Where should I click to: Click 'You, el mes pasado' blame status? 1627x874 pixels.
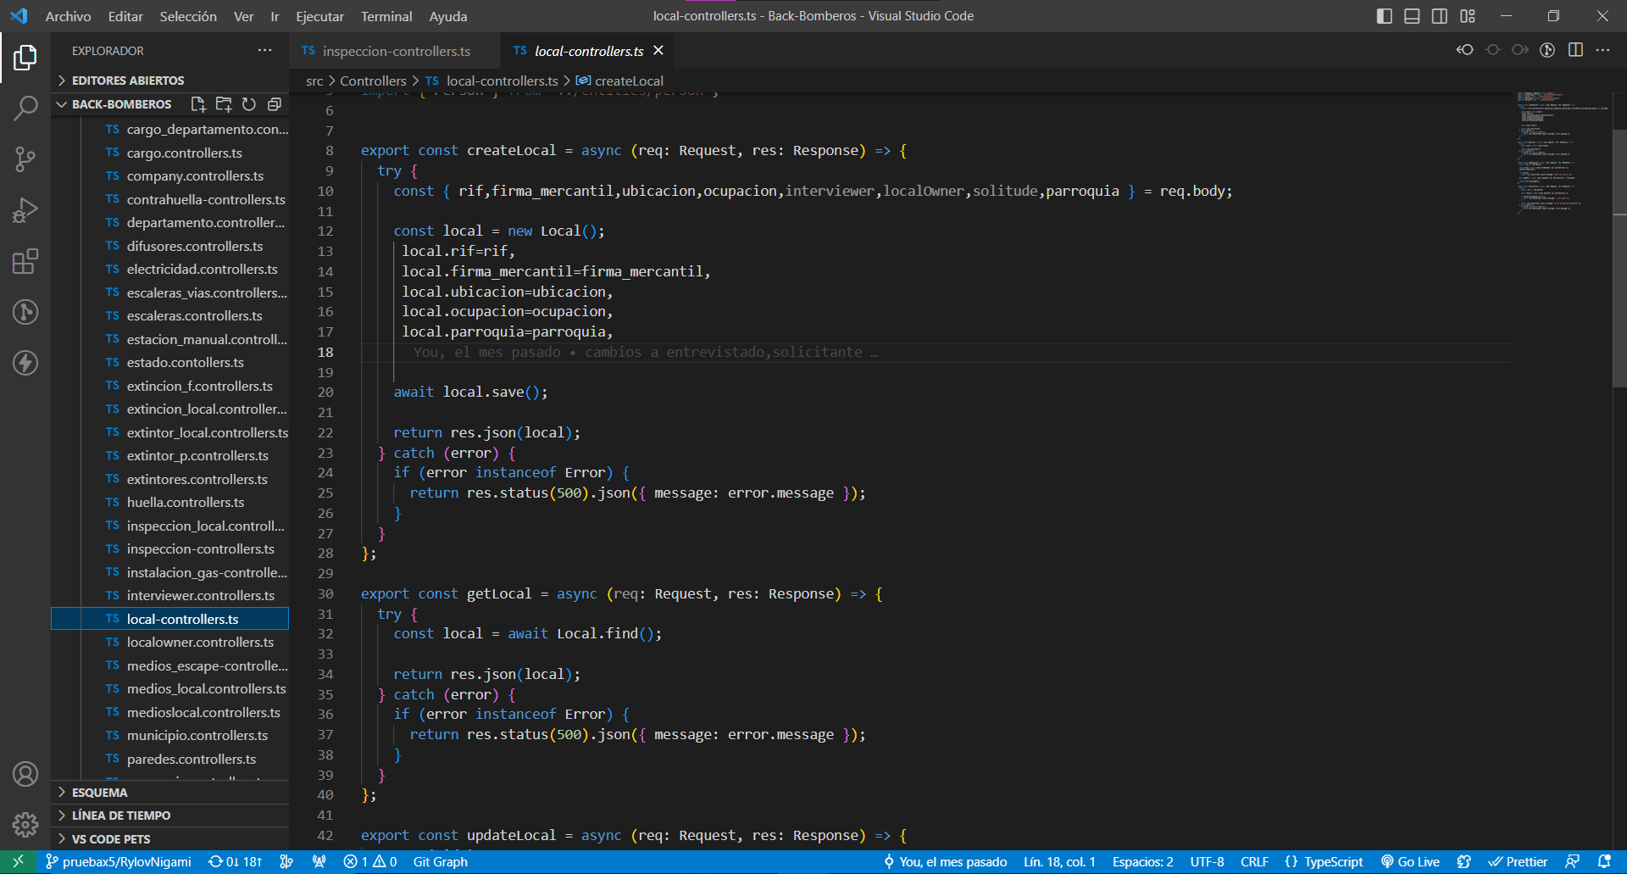coord(945,862)
